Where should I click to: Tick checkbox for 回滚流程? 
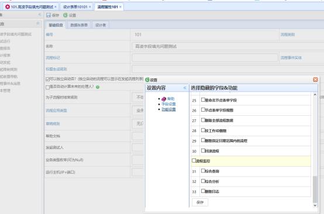tap(203, 150)
